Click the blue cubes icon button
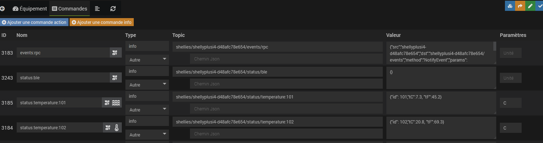 (510, 6)
